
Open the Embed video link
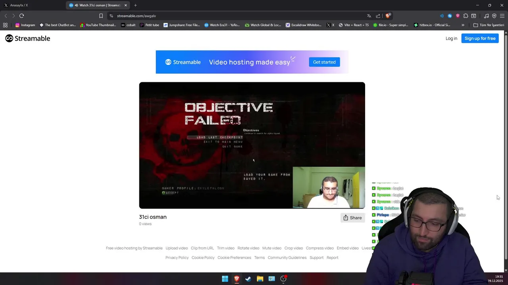[348, 248]
